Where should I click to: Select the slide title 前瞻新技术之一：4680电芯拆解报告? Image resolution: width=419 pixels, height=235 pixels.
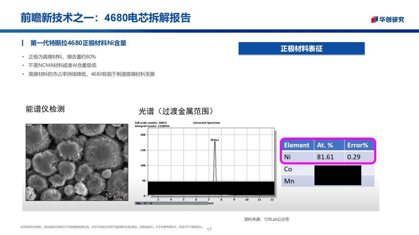106,18
